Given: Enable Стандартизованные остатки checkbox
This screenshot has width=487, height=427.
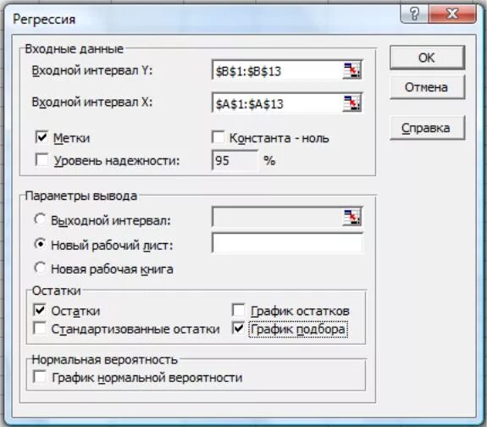Looking at the screenshot, I should tap(40, 328).
